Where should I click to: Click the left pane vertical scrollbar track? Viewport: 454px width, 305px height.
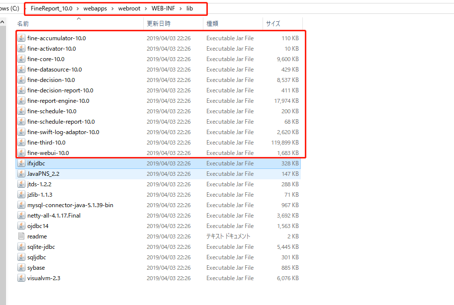click(2, 165)
